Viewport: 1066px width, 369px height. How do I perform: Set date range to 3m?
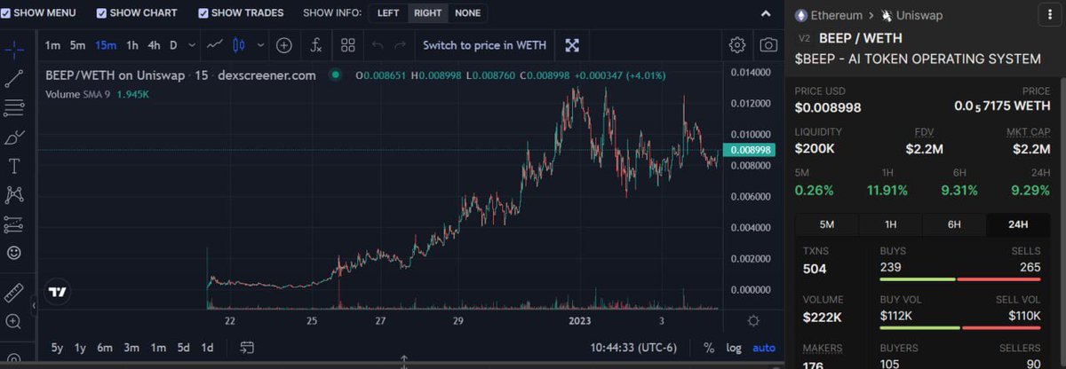tap(131, 348)
